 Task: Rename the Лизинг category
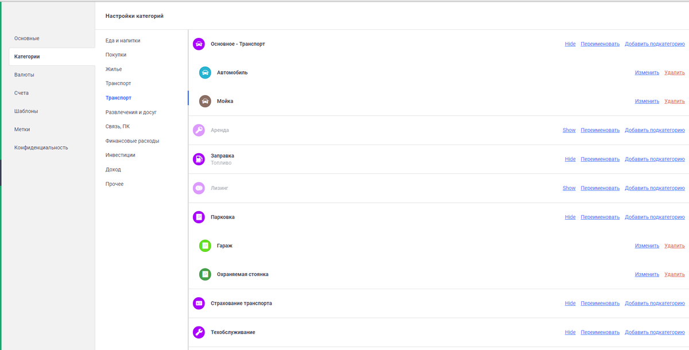pyautogui.click(x=600, y=188)
